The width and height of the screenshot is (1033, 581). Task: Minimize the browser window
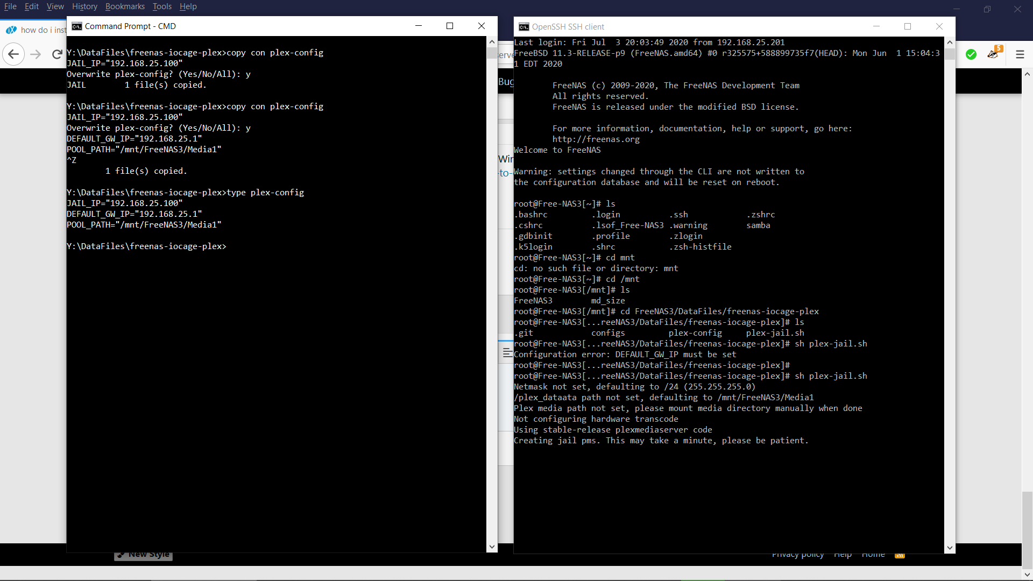click(957, 9)
